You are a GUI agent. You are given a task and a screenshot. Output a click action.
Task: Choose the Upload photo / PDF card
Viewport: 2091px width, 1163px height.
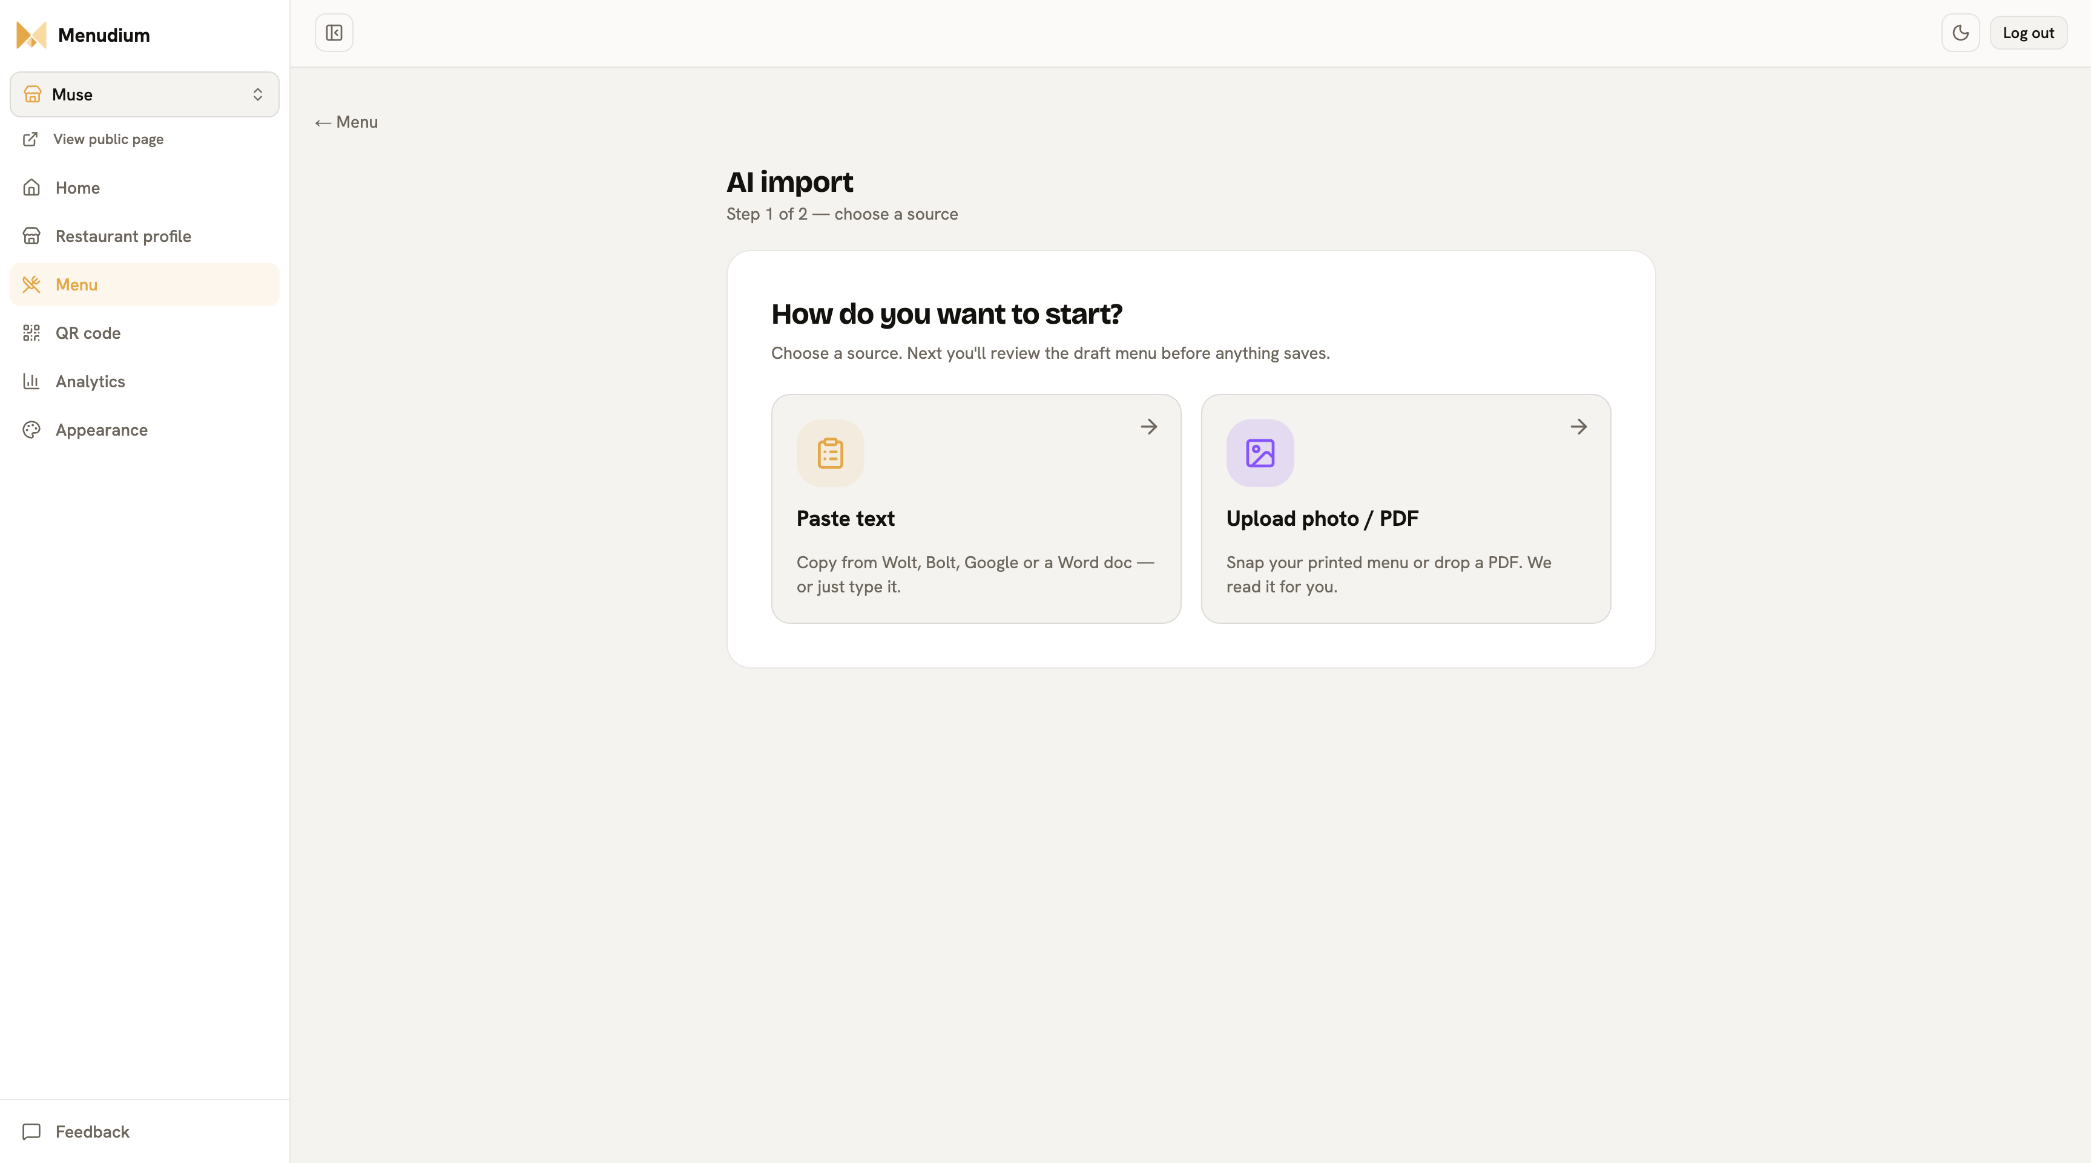pyautogui.click(x=1405, y=509)
